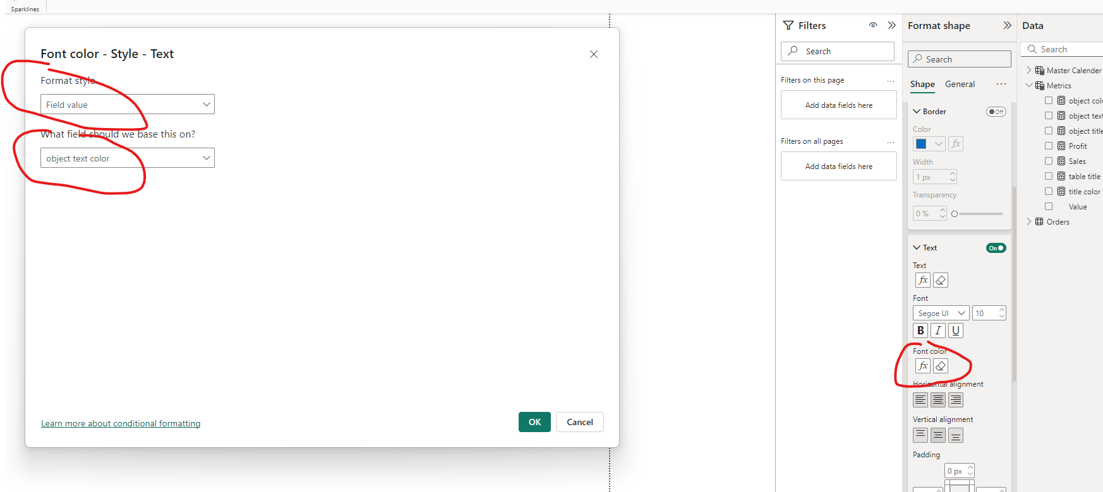Screen dimensions: 1103x492
Task: Click the blue Border color swatch
Action: (x=922, y=144)
